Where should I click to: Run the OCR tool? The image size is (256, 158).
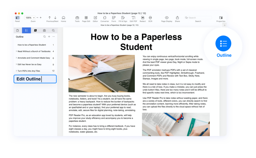point(150,18)
